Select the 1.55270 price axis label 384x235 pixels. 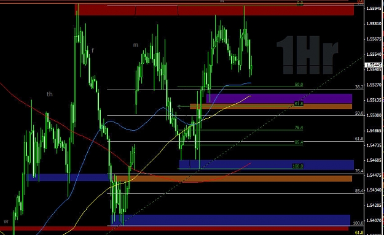pyautogui.click(x=374, y=85)
